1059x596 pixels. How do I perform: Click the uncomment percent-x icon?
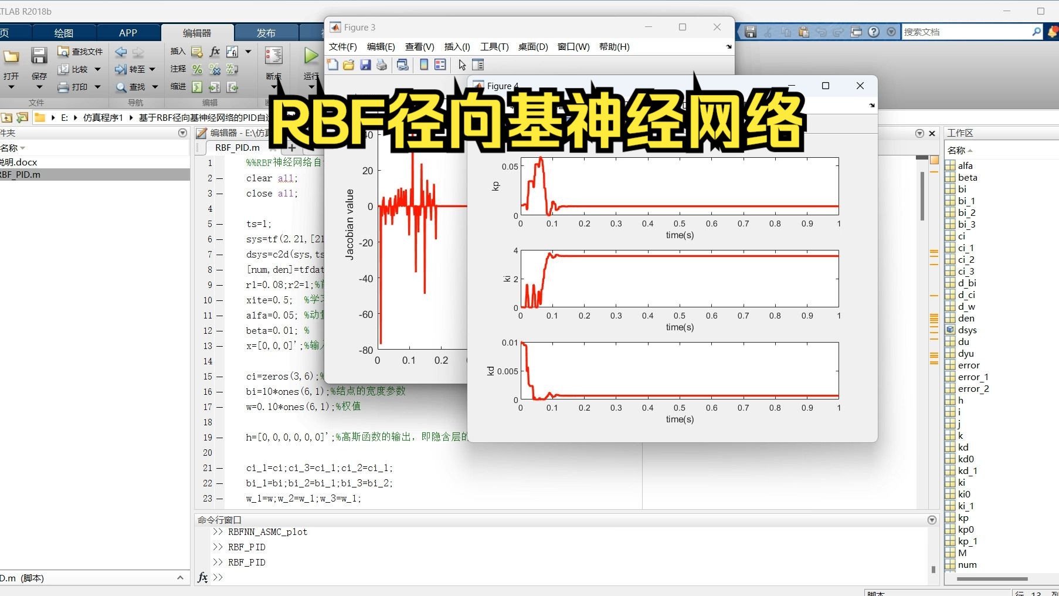click(215, 69)
